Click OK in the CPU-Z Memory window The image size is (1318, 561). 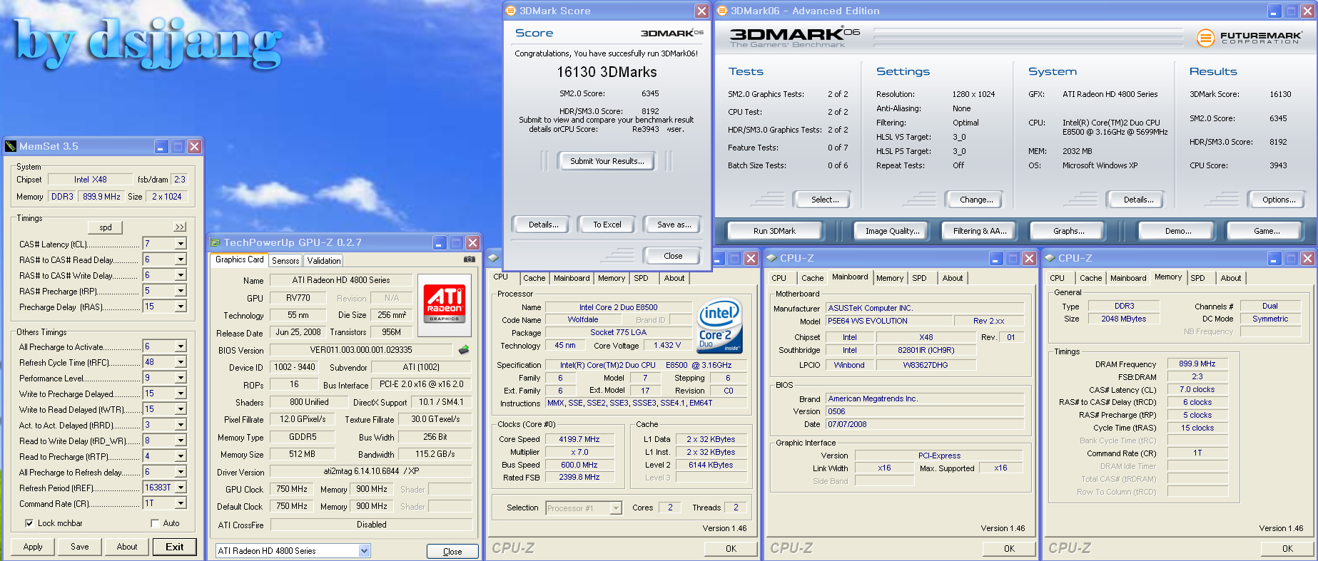(1287, 548)
